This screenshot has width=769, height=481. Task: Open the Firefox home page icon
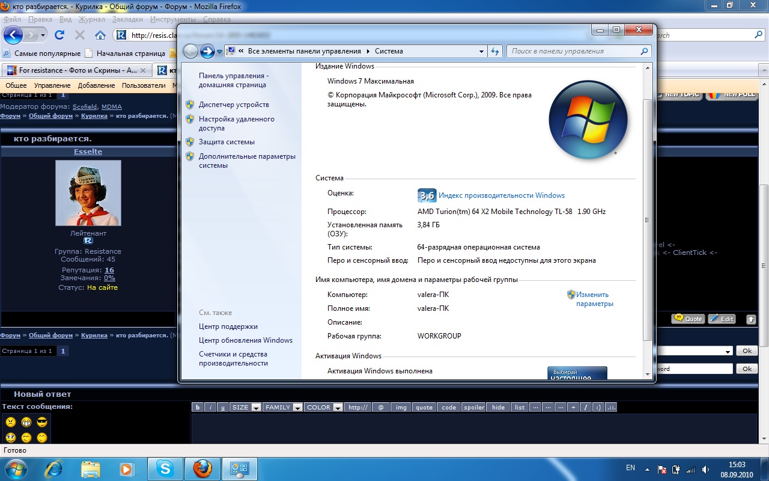point(100,35)
